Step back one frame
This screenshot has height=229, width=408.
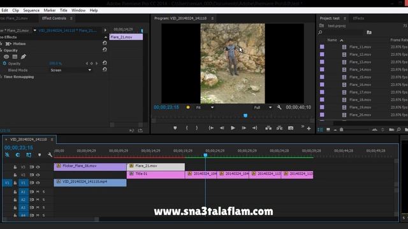[222, 128]
